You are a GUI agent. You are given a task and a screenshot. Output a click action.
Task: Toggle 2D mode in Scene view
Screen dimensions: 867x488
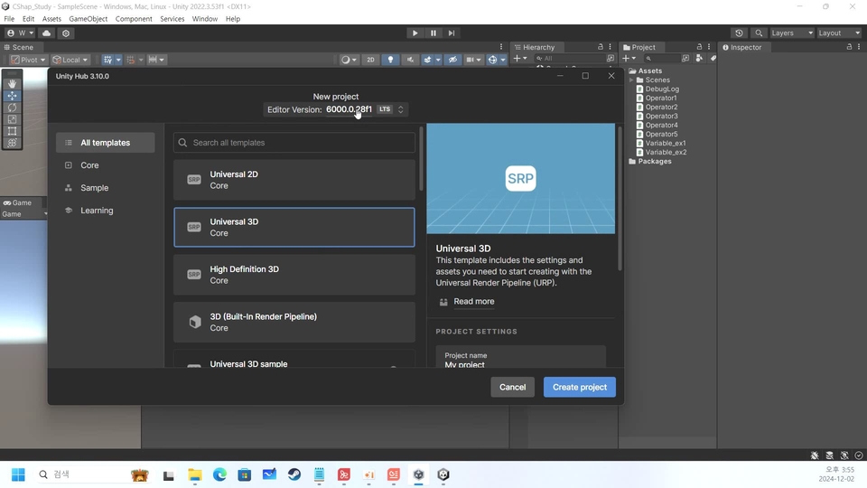pyautogui.click(x=370, y=60)
